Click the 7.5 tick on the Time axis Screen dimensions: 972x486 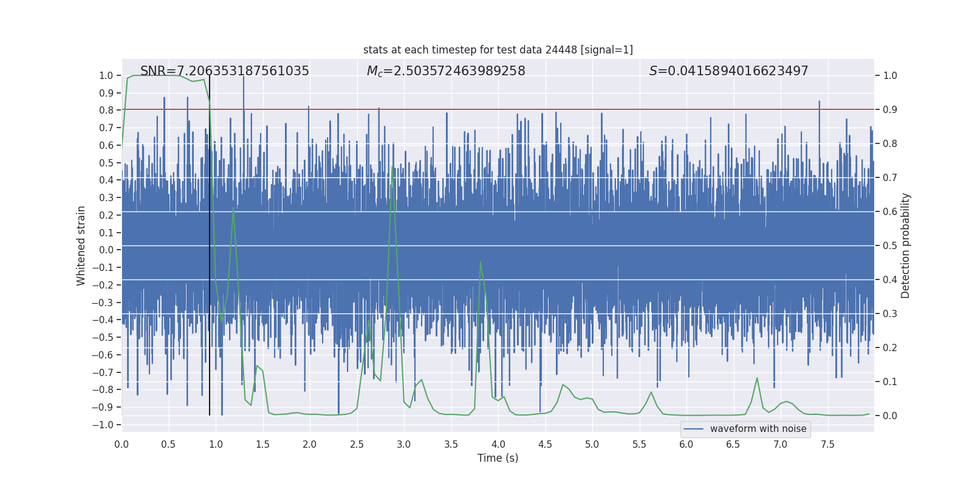pos(827,444)
